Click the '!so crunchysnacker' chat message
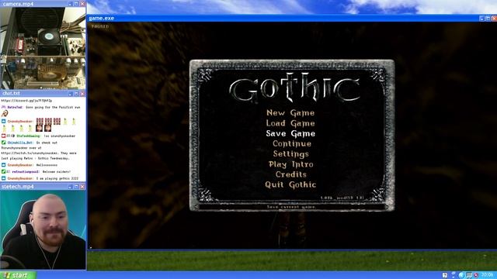The image size is (497, 279). pos(60,136)
